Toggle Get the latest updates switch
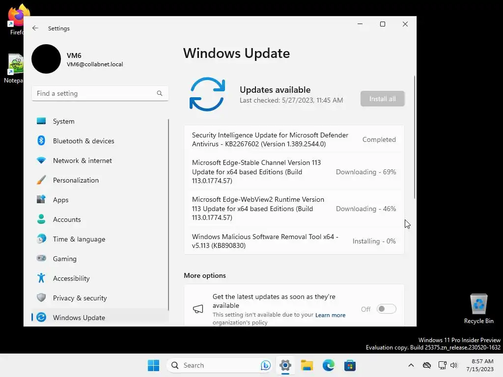 coord(386,309)
